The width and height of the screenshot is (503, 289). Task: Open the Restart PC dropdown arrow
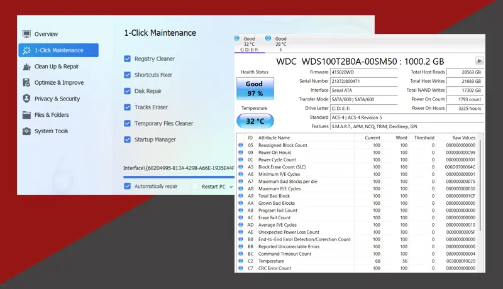pos(231,187)
